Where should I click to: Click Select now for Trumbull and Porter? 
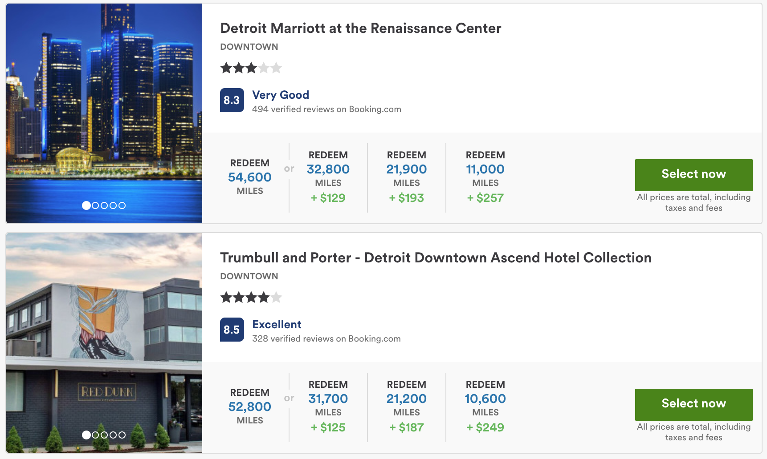pyautogui.click(x=694, y=404)
